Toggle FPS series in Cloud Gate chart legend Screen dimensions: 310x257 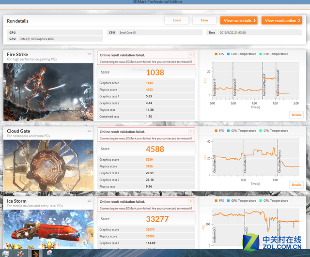[x=219, y=131]
